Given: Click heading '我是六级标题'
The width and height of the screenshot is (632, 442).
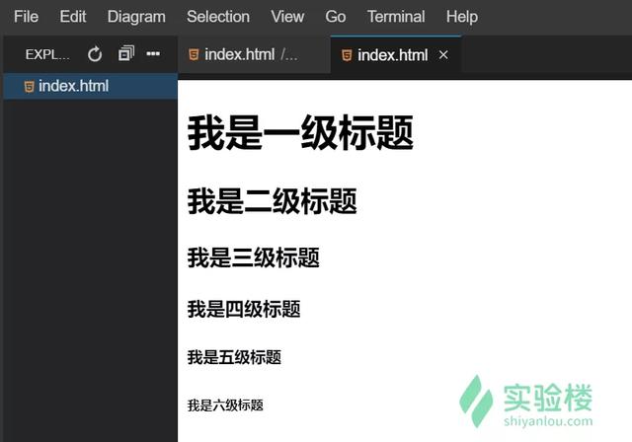Looking at the screenshot, I should [225, 405].
